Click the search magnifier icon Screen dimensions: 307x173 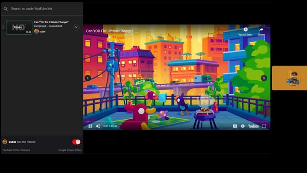click(5, 9)
